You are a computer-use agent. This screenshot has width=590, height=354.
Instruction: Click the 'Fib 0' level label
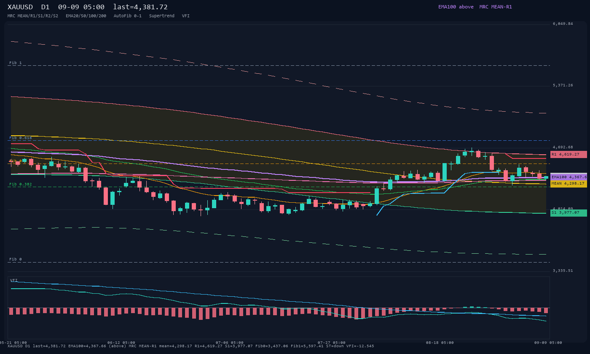click(16, 259)
